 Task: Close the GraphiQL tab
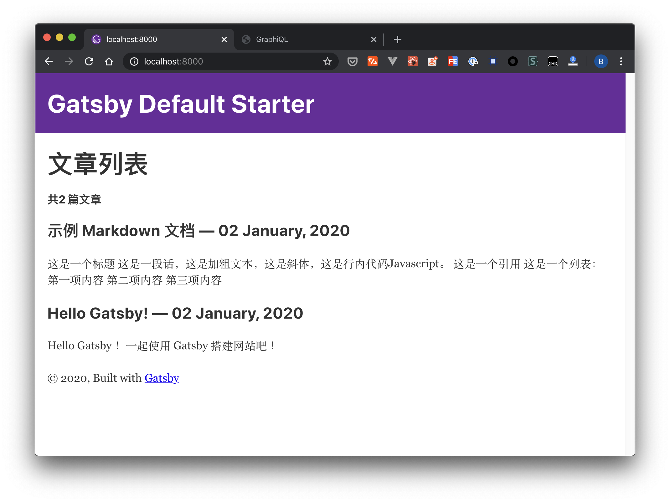(x=374, y=39)
